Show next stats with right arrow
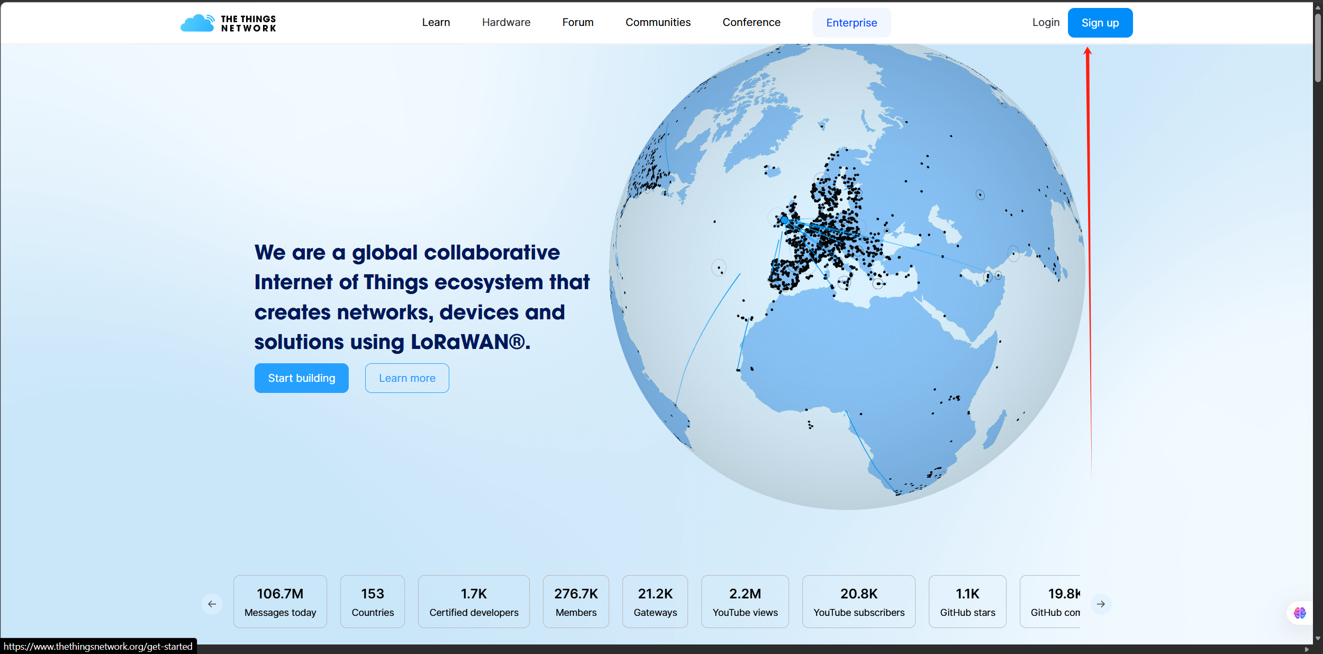The height and width of the screenshot is (654, 1323). [x=1101, y=604]
